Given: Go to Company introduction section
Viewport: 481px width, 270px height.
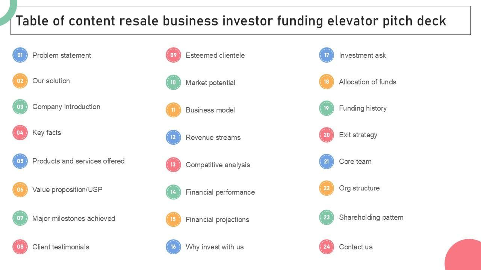Looking at the screenshot, I should (66, 107).
